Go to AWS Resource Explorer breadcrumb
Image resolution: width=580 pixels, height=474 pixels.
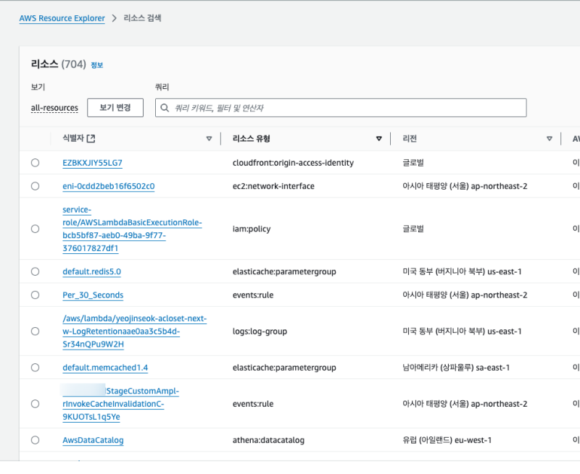(x=62, y=18)
